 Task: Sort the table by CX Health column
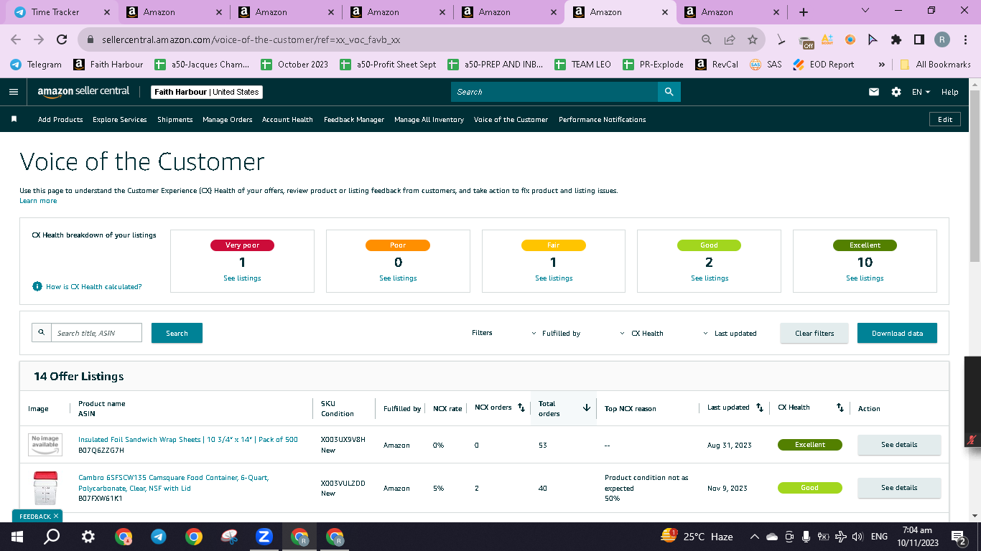point(840,408)
